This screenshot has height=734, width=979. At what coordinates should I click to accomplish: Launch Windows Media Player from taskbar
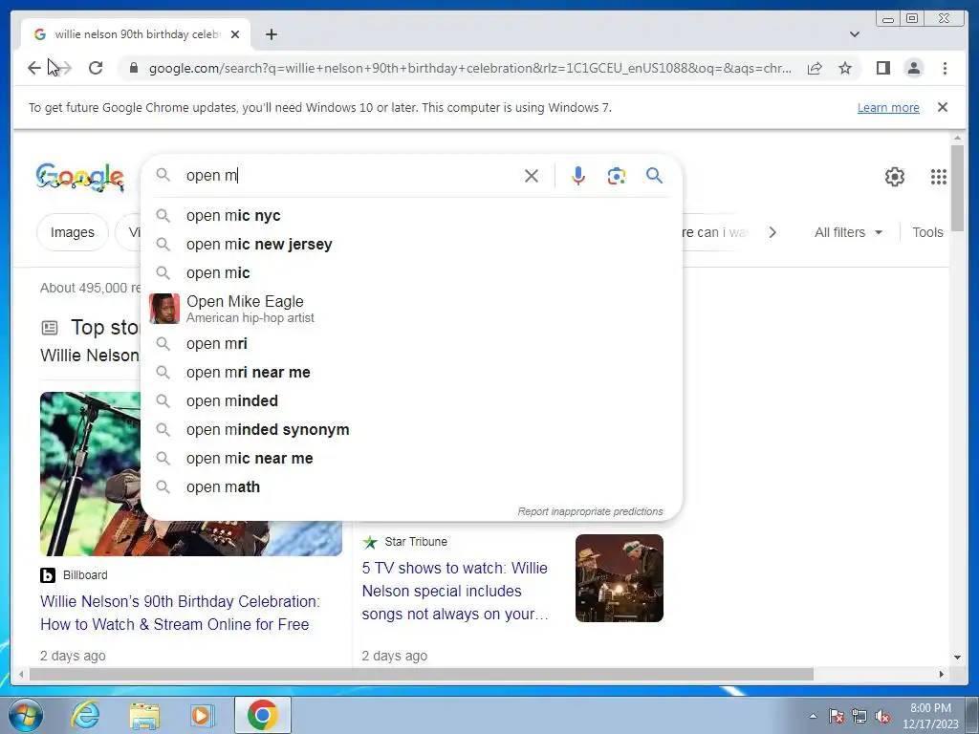202,715
